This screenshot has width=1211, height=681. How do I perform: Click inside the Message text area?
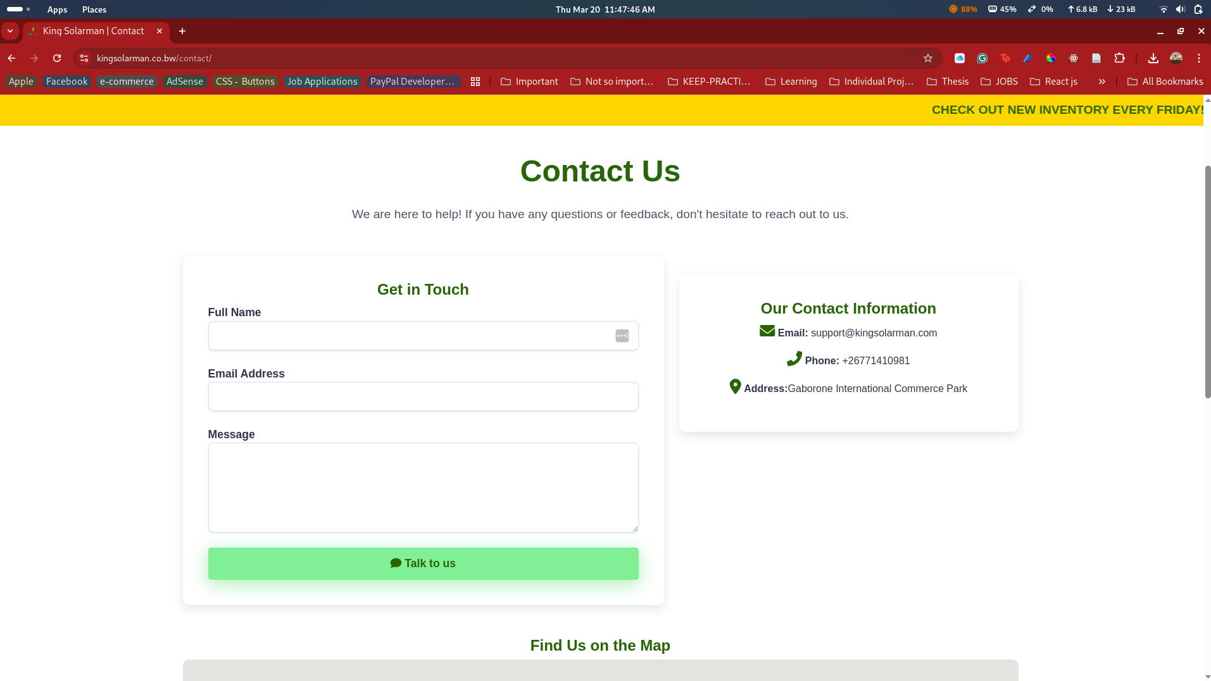tap(423, 487)
